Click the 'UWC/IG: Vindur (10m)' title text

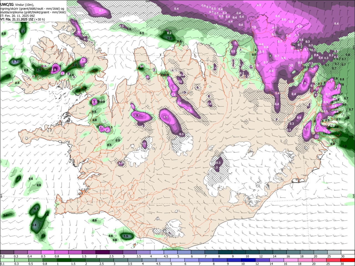point(17,5)
